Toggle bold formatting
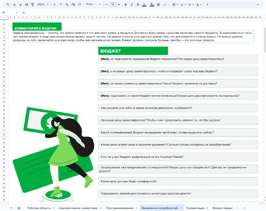The image size is (266, 211). click(126, 5)
